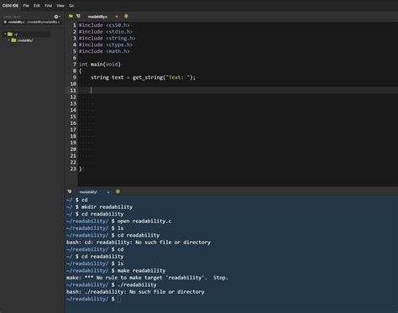Viewport: 398px width, 313px height.
Task: Open the View menu
Action: click(60, 6)
